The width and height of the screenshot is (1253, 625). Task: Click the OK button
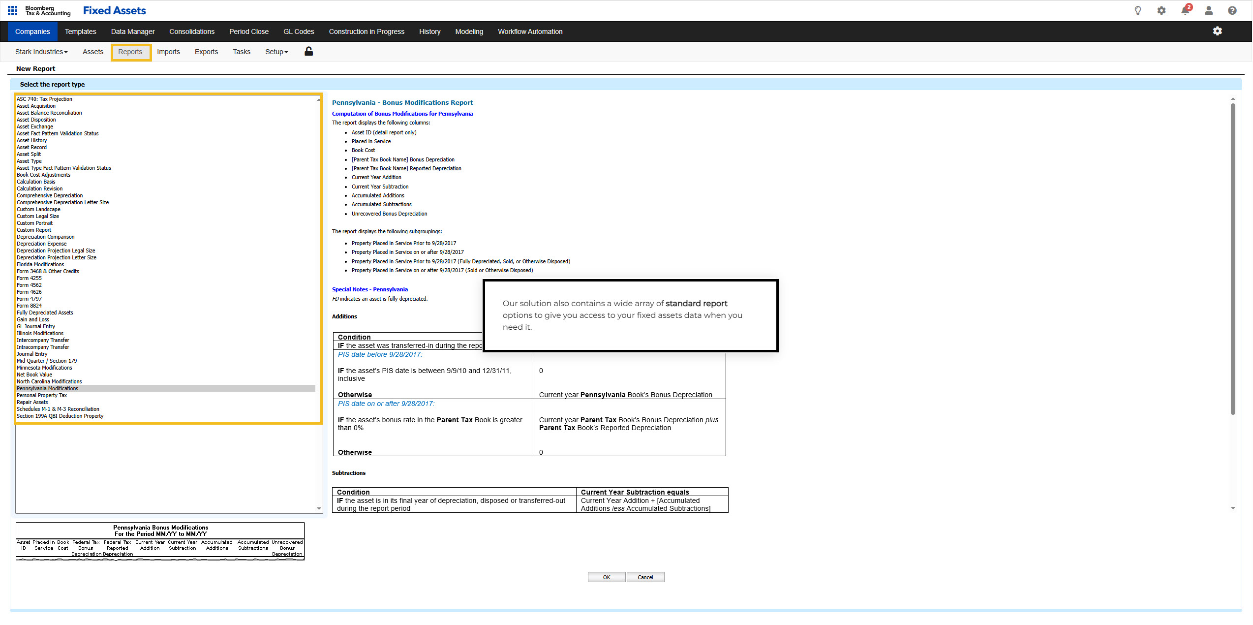click(607, 577)
